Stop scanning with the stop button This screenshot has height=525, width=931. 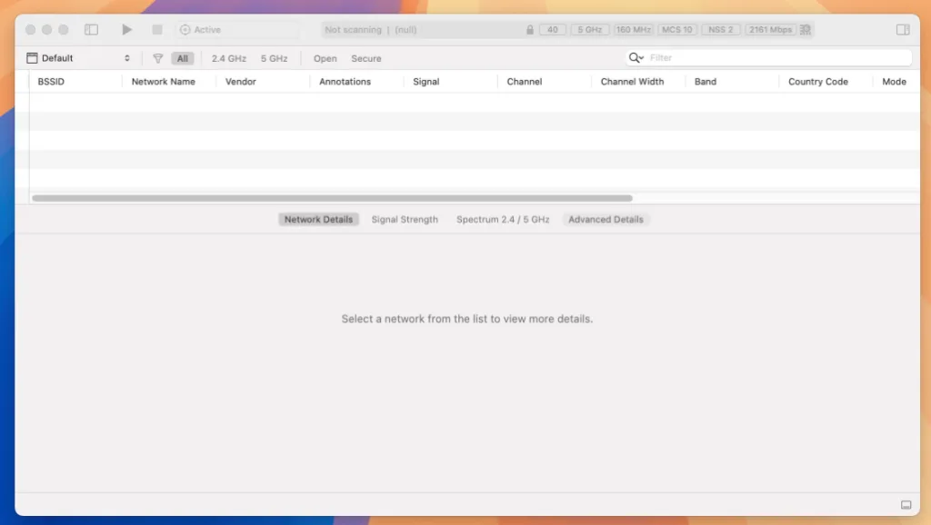click(157, 30)
